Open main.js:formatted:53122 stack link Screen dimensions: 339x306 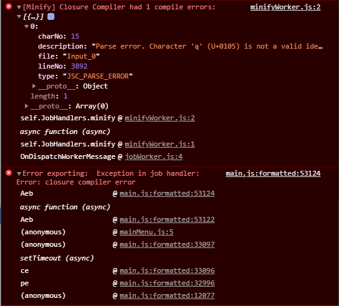pyautogui.click(x=167, y=219)
